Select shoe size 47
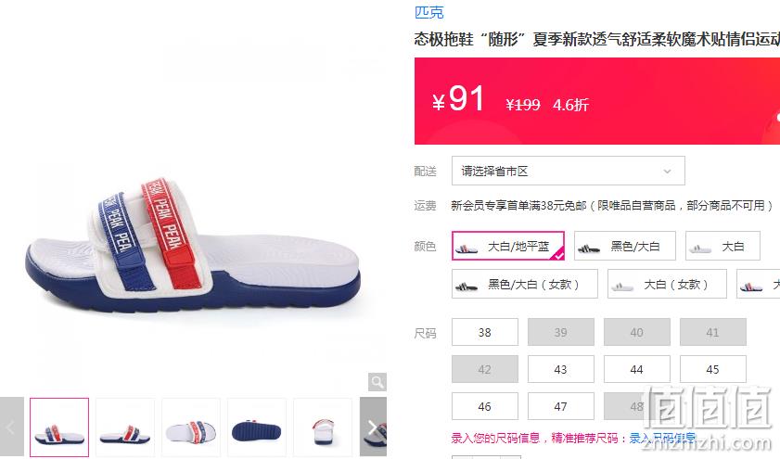This screenshot has height=459, width=780. 561,406
